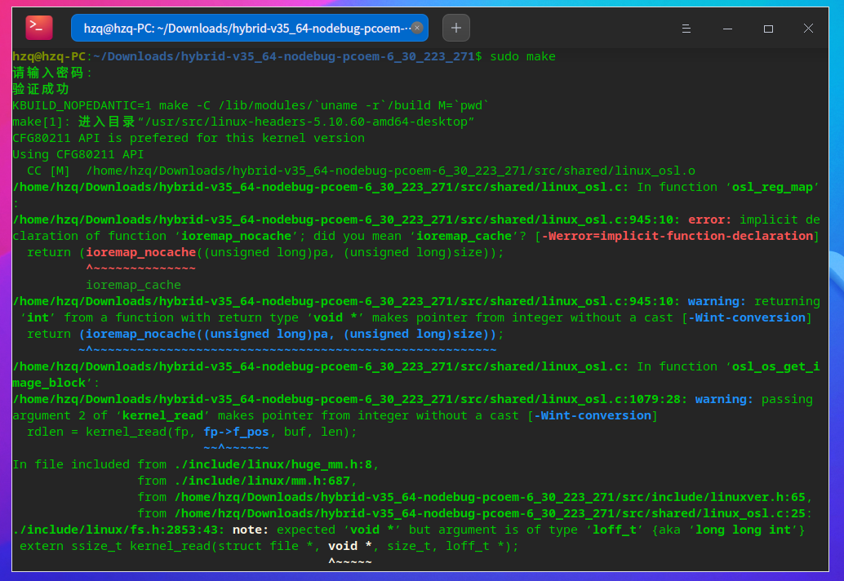
Task: Close the hzq@hzq-PC terminal tab
Action: click(417, 28)
